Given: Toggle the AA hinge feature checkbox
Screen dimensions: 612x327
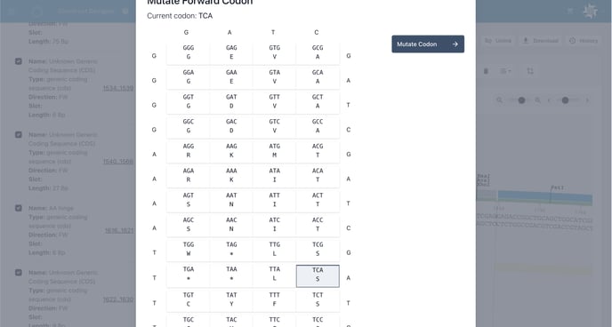Looking at the screenshot, I should tap(19, 208).
